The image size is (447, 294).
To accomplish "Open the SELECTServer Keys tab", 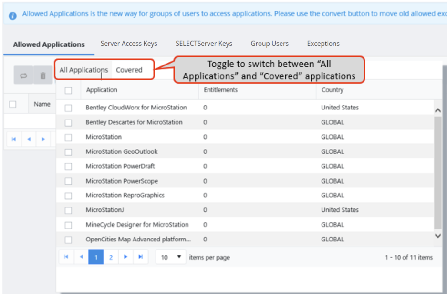I will pyautogui.click(x=204, y=44).
